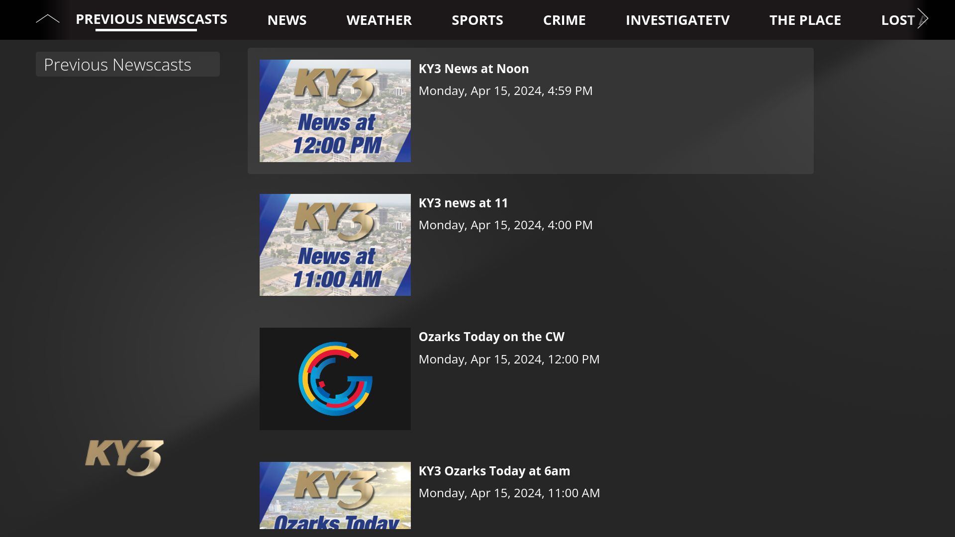Switch to the NEWS tab
This screenshot has width=955, height=537.
287,20
